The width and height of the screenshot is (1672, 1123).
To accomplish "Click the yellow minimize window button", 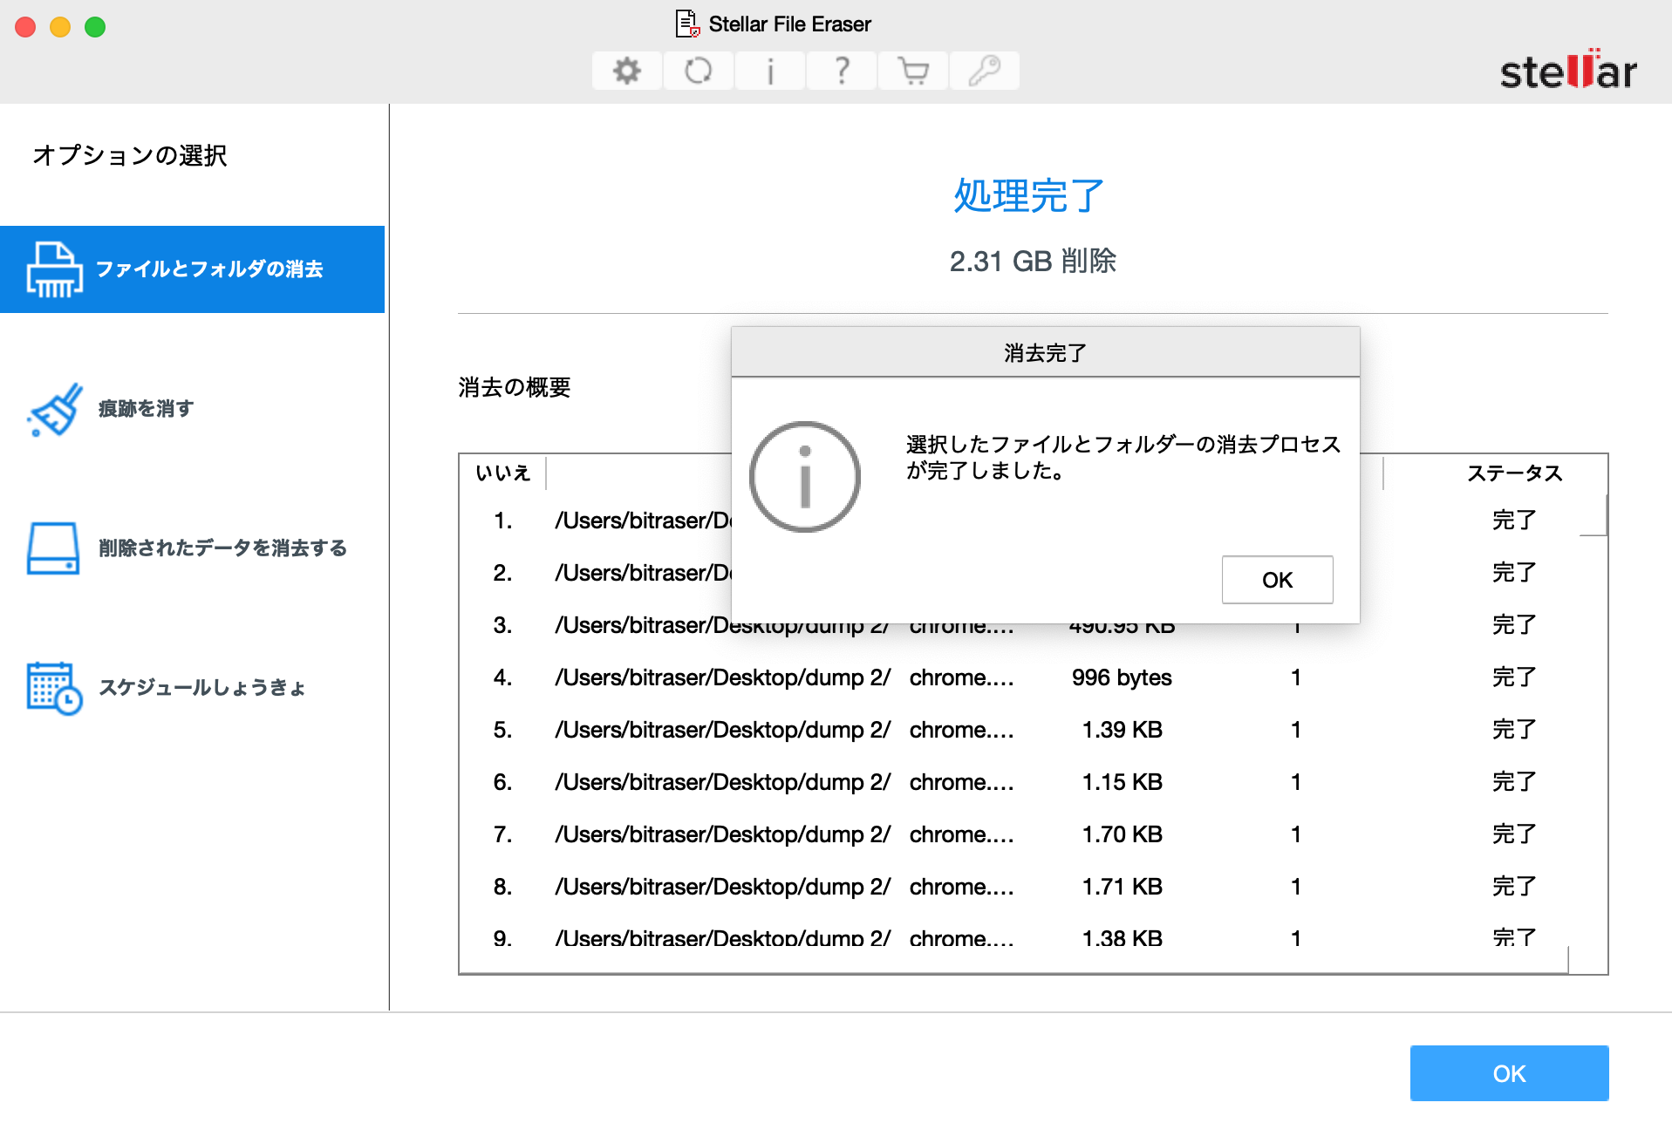I will 60,27.
